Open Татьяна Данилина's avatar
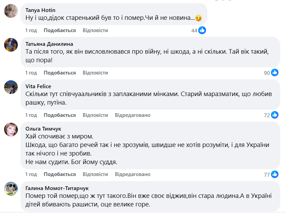 pos(11,45)
